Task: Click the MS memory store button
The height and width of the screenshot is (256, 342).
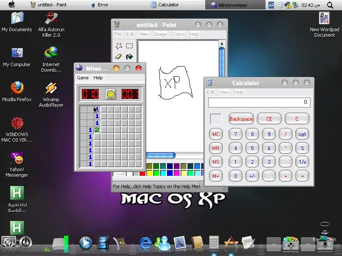Action: click(216, 162)
